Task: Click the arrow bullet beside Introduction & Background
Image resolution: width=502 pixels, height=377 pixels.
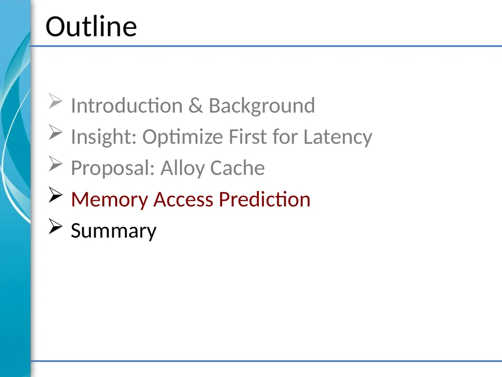Action: 55,101
